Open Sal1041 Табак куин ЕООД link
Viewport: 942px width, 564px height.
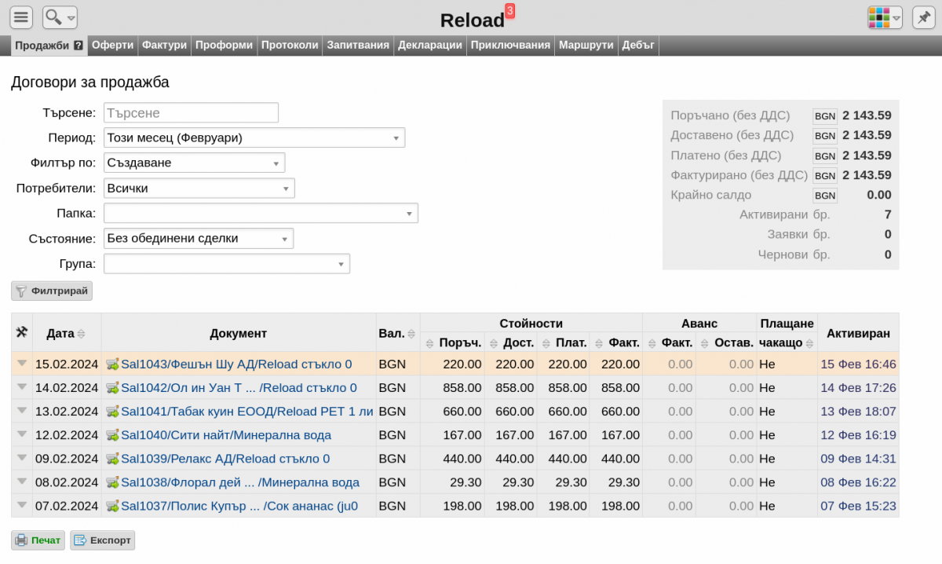pos(247,412)
